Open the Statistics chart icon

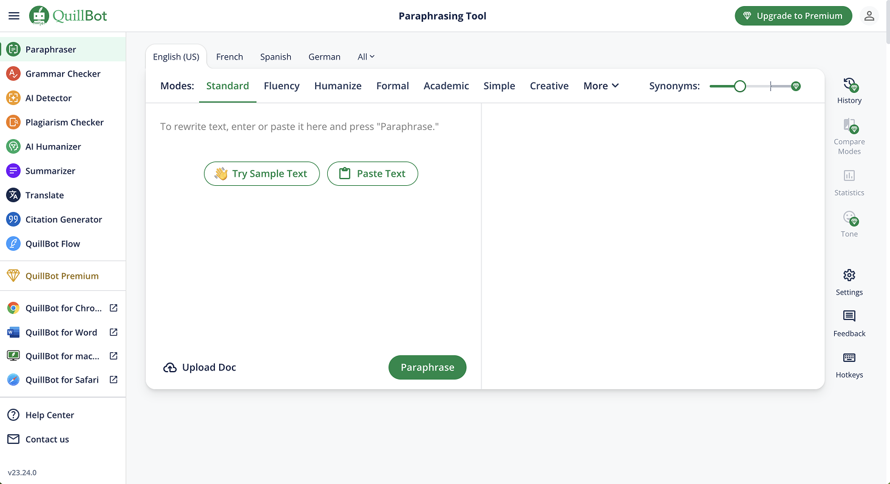(x=849, y=176)
